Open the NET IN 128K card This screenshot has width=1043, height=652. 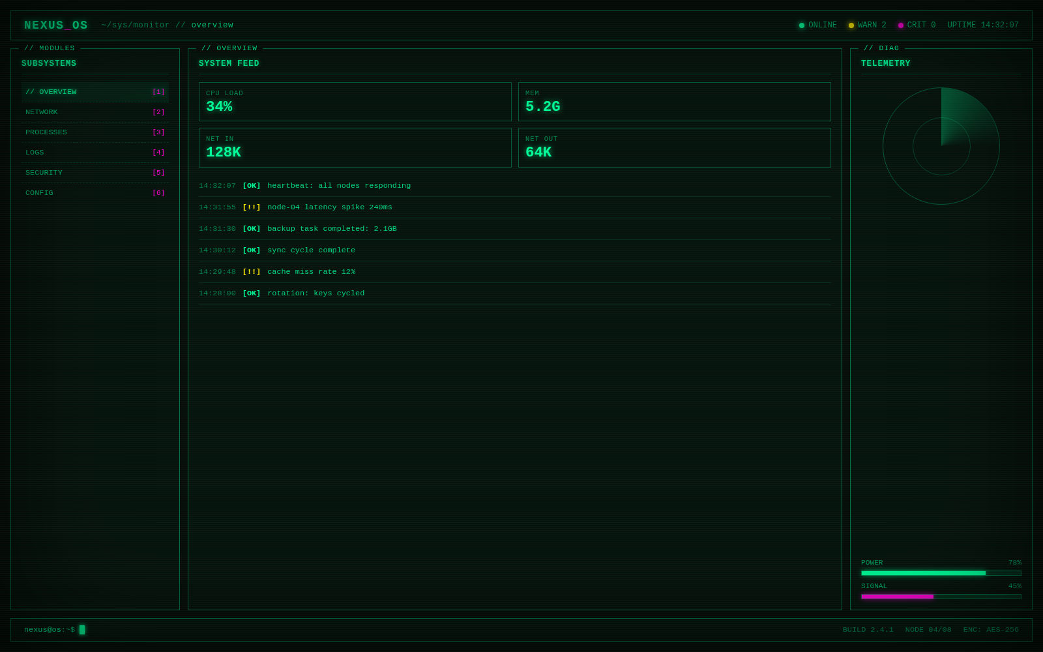pyautogui.click(x=355, y=147)
